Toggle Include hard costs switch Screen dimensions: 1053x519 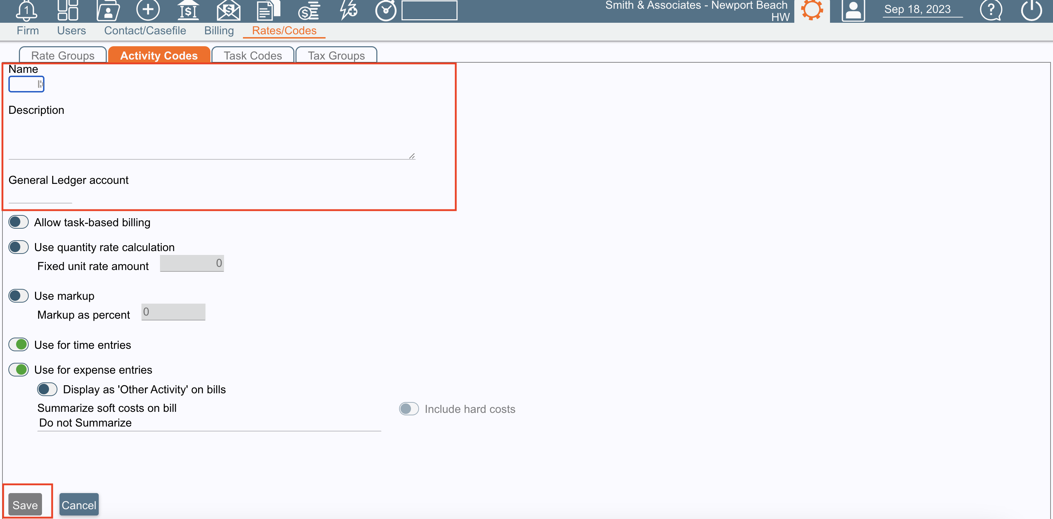(x=409, y=409)
